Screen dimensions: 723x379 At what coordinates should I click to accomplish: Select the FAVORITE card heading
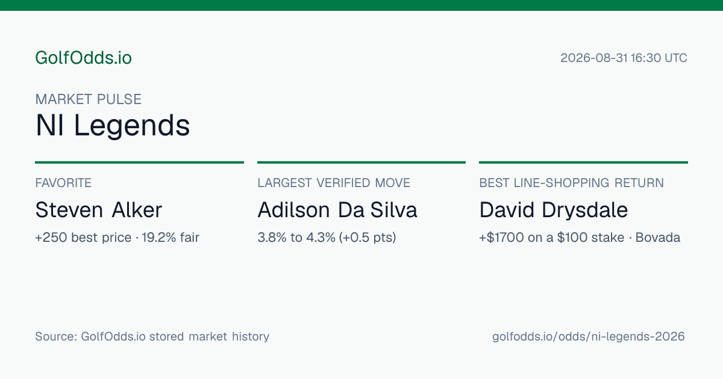[x=63, y=183]
